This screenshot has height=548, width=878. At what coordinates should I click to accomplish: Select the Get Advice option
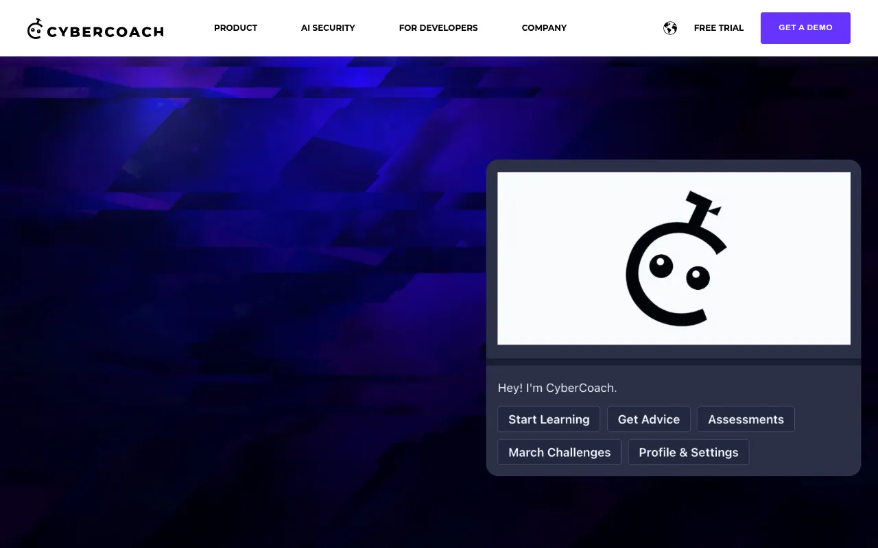tap(649, 419)
